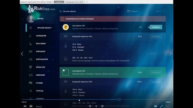Click the 25 $ - Реинвест line
The width and height of the screenshot is (193, 108).
78,47
